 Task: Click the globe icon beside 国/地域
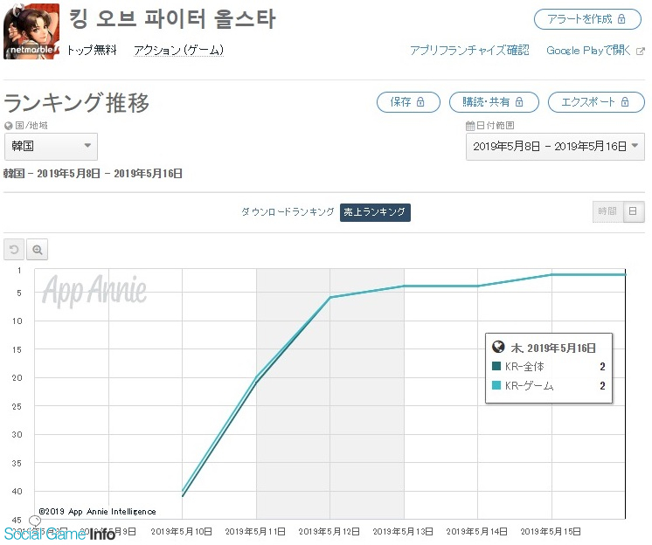point(9,126)
